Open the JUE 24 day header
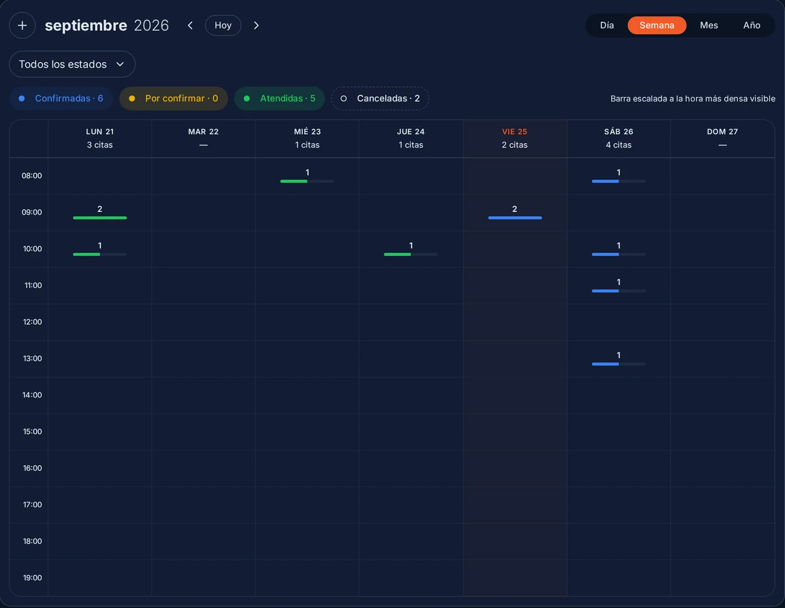This screenshot has height=608, width=785. click(411, 139)
